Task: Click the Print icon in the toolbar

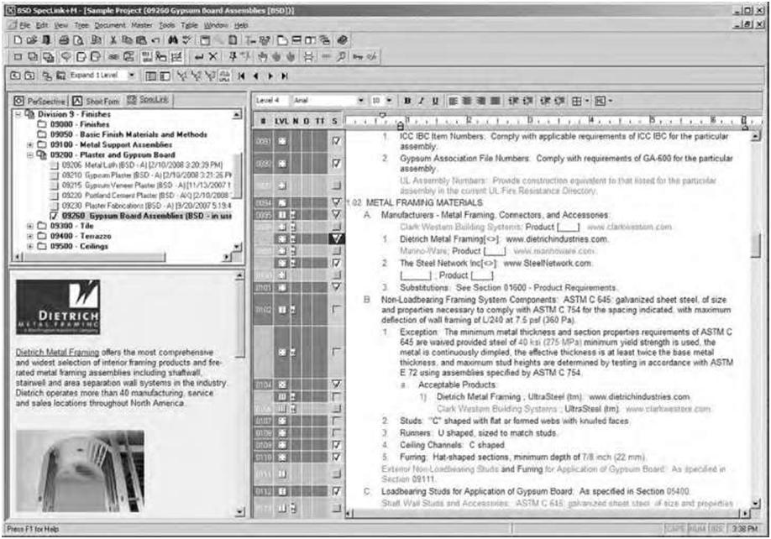Action: pyautogui.click(x=64, y=40)
